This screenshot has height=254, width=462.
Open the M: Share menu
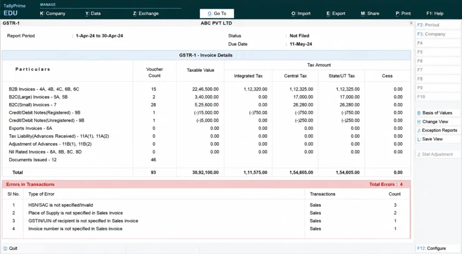[x=370, y=14]
